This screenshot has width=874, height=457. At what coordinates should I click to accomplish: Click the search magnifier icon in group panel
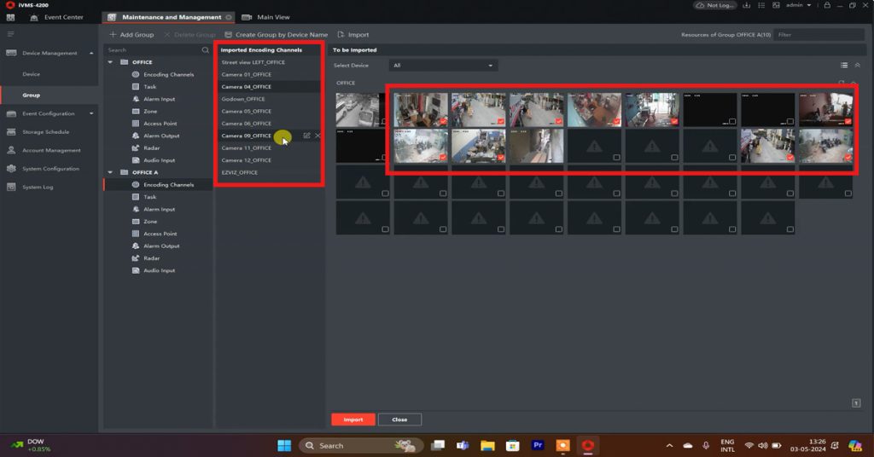point(205,50)
